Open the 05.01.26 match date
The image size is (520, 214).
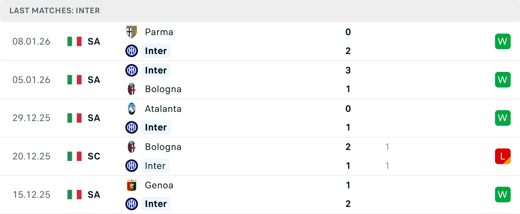pyautogui.click(x=31, y=80)
